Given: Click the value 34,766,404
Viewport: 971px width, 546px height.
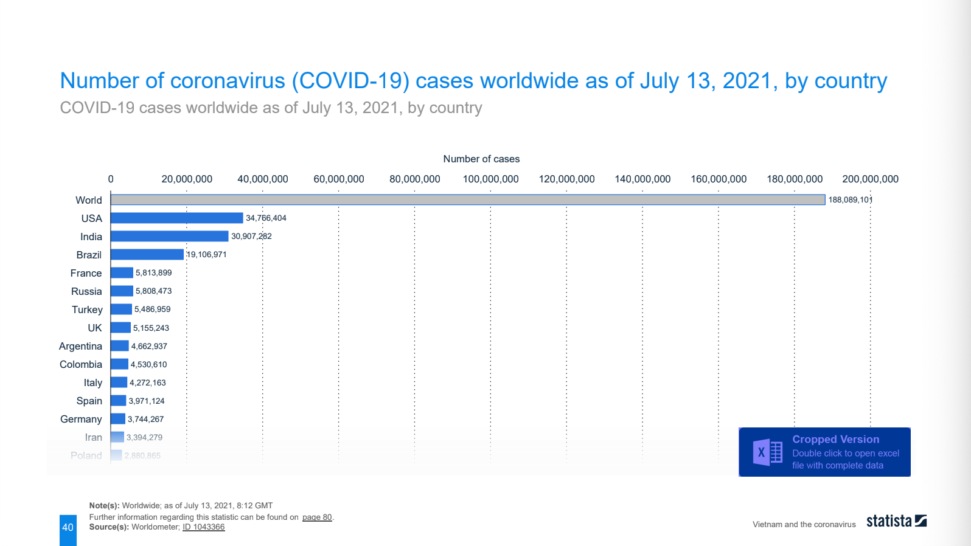Looking at the screenshot, I should pos(266,218).
